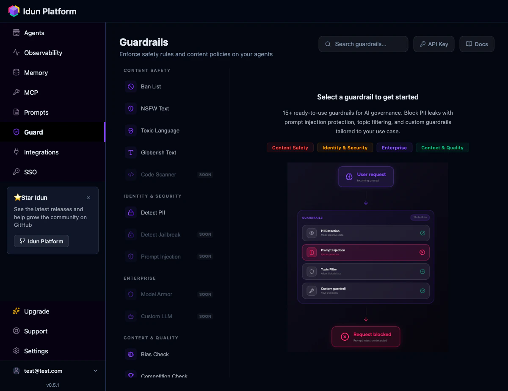508x391 pixels.
Task: Select the Enterprise tag
Action: point(394,148)
